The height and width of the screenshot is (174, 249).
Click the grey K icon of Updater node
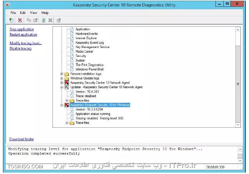pyautogui.click(x=66, y=87)
